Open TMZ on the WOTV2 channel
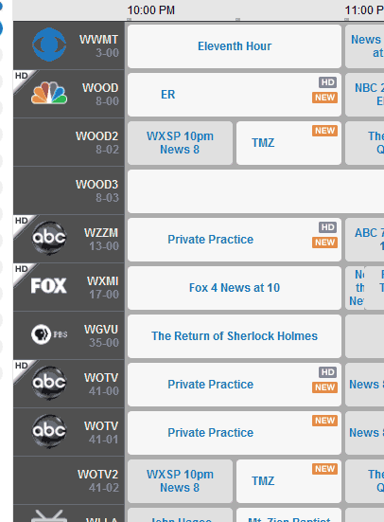Screen dimensions: 384x522 click(x=288, y=481)
